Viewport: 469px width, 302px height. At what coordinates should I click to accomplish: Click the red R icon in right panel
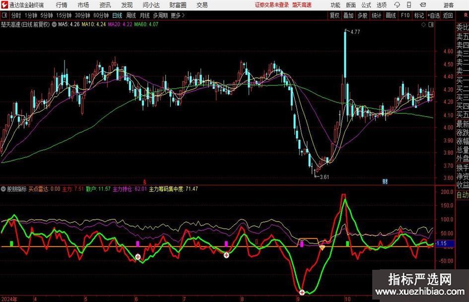(466, 15)
